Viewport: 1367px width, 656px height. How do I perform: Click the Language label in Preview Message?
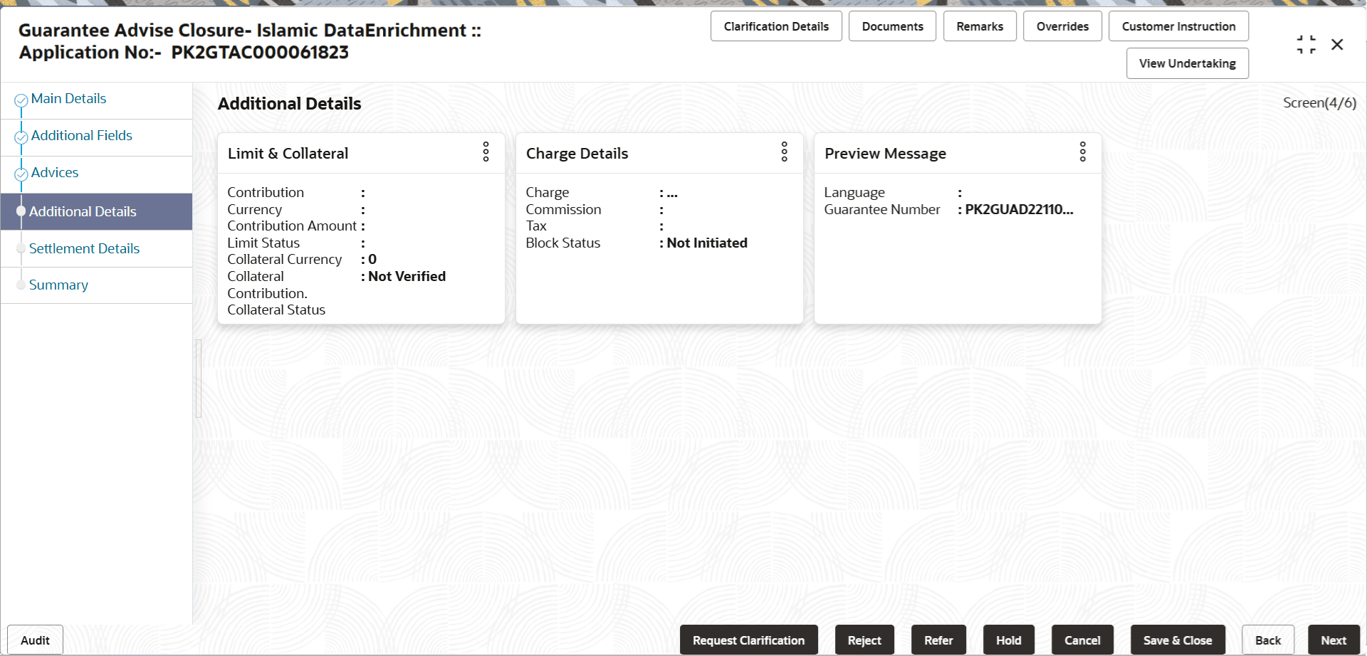coord(854,193)
